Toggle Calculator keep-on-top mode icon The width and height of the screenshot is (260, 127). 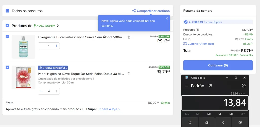tap(210, 86)
